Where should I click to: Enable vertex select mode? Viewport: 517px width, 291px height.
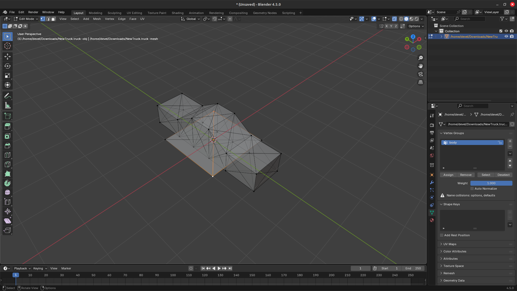click(x=43, y=19)
